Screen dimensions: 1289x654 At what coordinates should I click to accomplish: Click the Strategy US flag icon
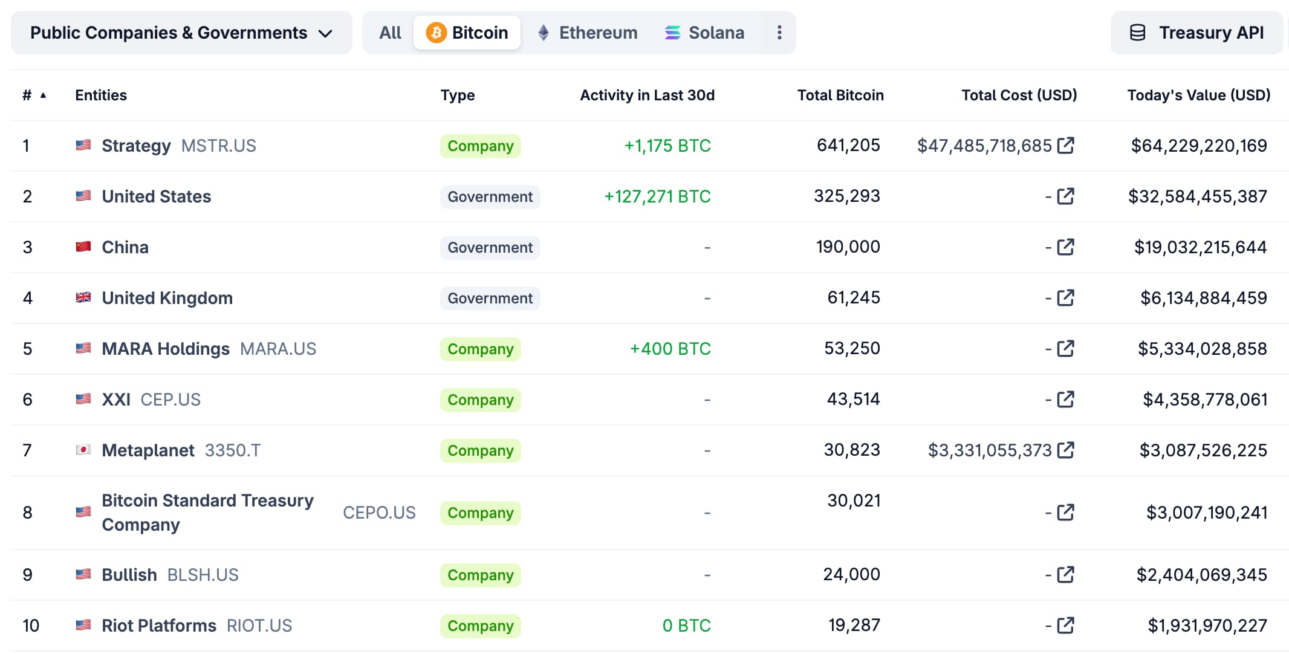point(83,145)
